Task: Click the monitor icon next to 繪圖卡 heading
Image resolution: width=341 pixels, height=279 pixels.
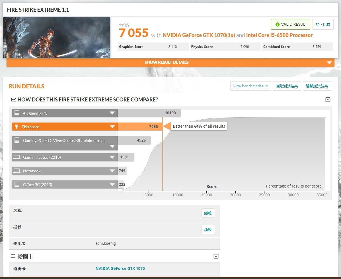Action: (13, 256)
